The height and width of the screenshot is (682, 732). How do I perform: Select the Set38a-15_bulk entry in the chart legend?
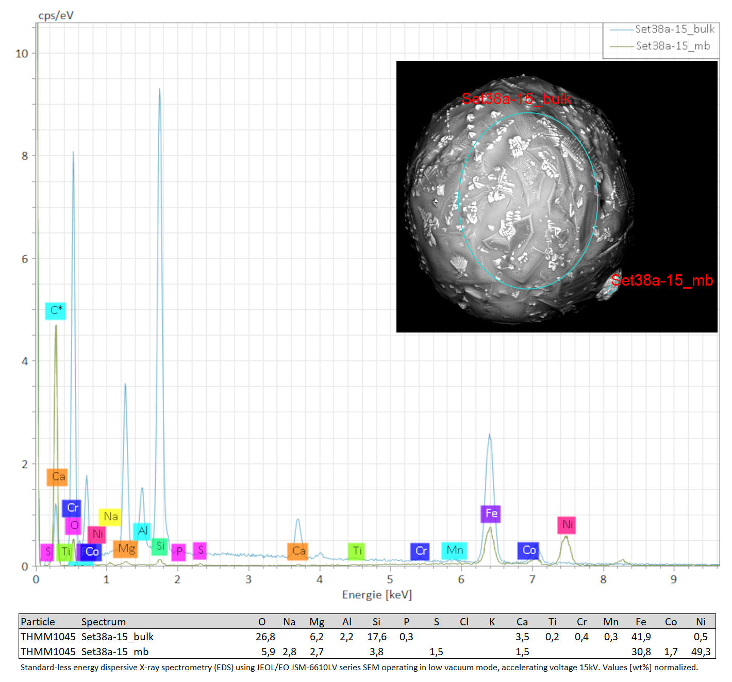coord(662,29)
